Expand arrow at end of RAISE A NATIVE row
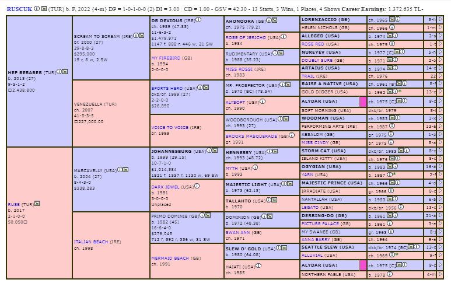The image size is (451, 283). [440, 83]
